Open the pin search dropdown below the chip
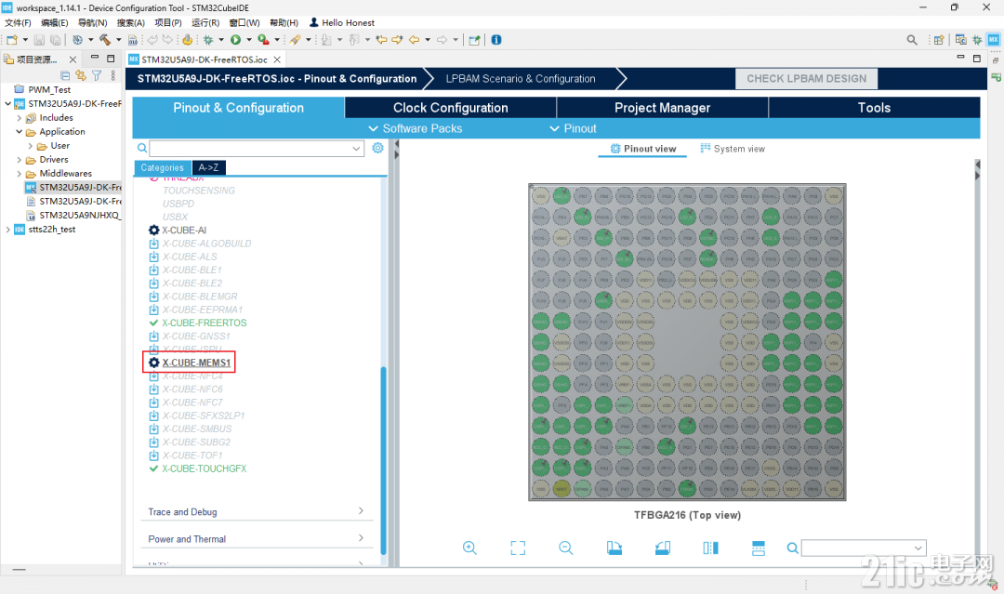Viewport: 1004px width, 594px height. pyautogui.click(x=918, y=548)
